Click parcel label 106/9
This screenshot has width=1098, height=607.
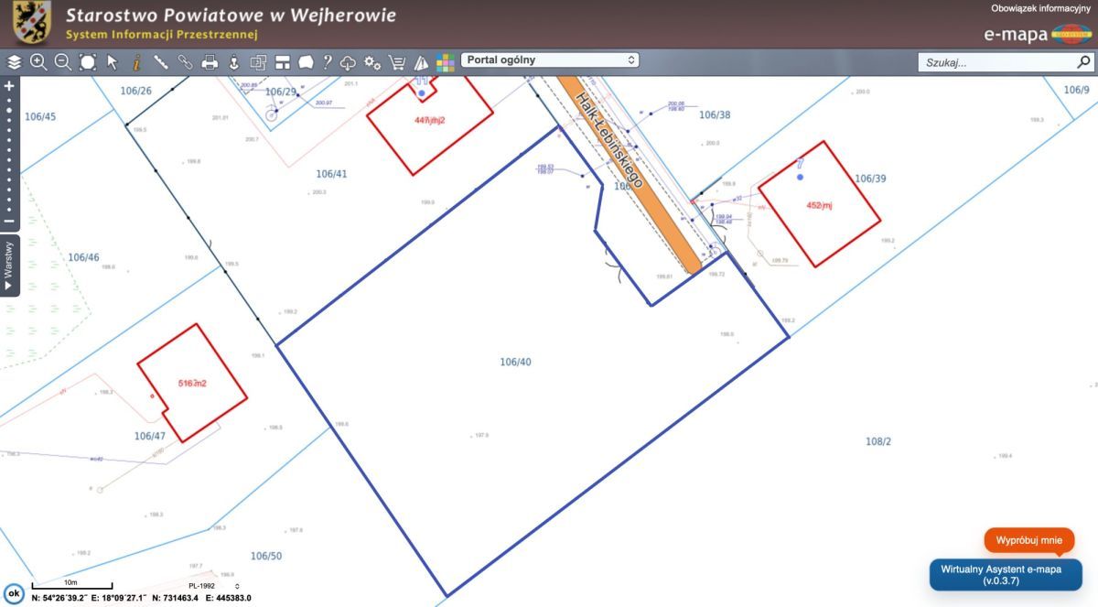click(x=1077, y=90)
